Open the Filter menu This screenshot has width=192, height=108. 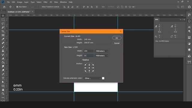pos(45,2)
